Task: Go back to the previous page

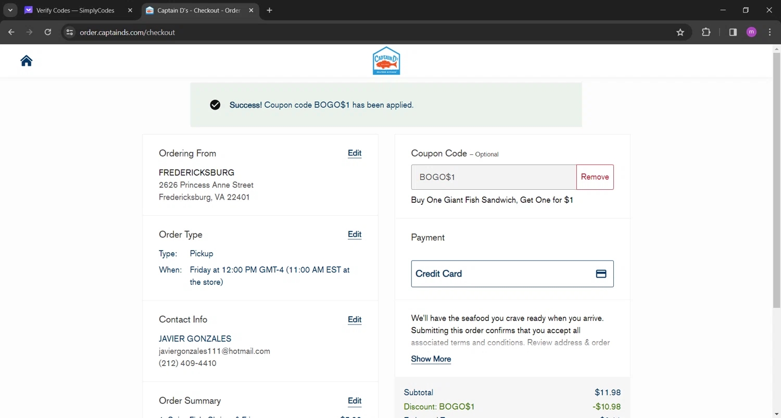Action: coord(11,32)
